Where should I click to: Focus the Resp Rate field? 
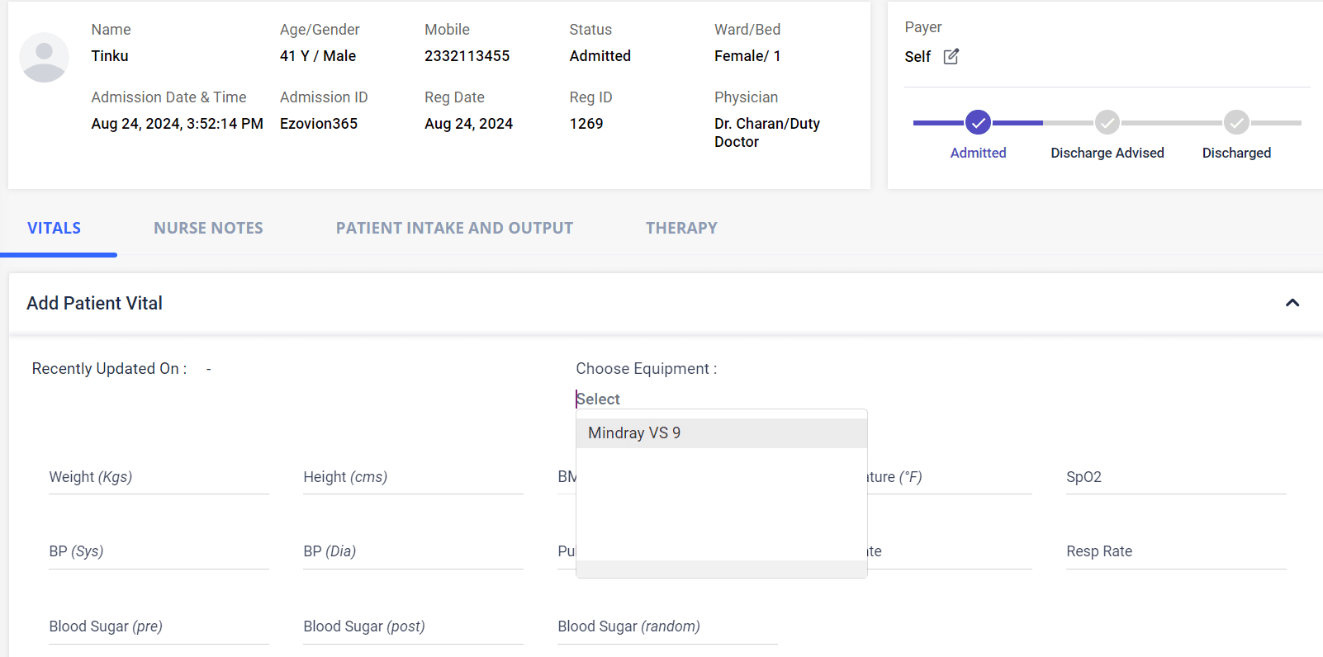pos(1176,552)
